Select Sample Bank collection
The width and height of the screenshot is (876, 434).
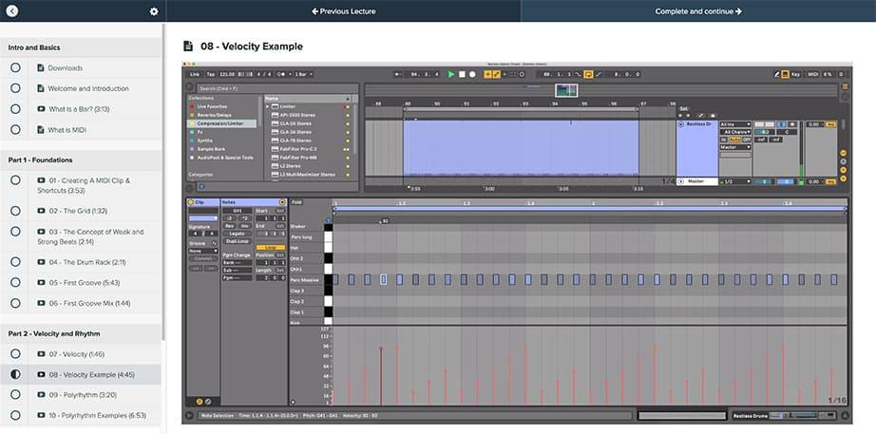click(x=212, y=149)
